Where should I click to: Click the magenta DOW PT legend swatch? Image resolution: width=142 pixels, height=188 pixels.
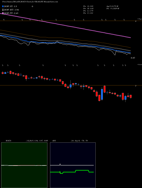[3, 13]
